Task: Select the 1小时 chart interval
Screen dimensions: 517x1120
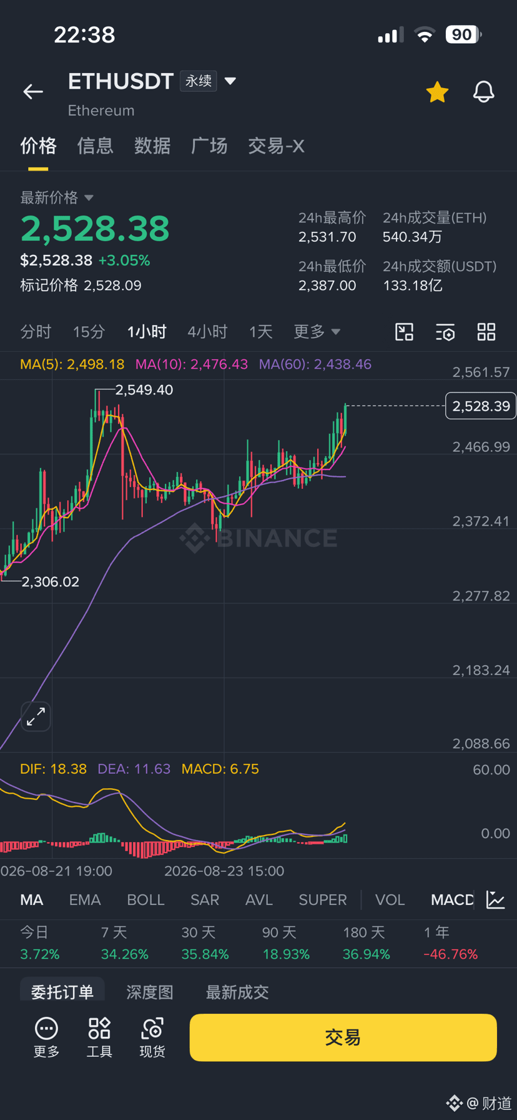Action: tap(147, 331)
